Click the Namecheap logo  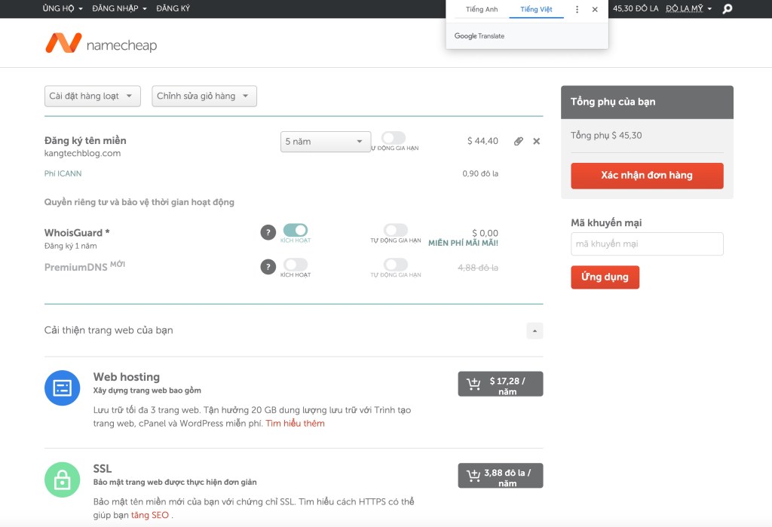point(101,44)
